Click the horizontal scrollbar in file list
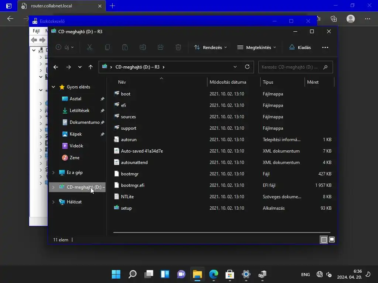 point(222,233)
